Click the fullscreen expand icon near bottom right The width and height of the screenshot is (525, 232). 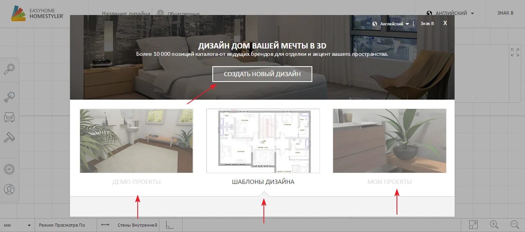coord(473,224)
